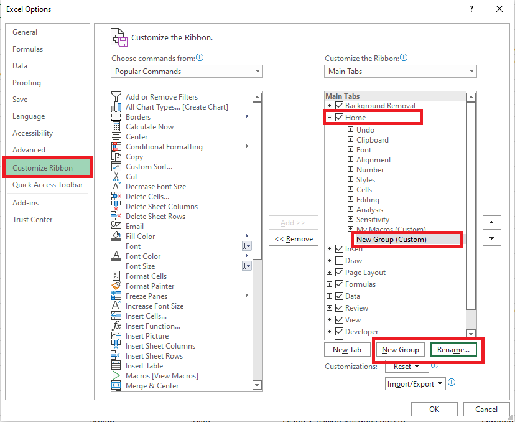This screenshot has height=422, width=515.
Task: Open the Choose commands from dropdown
Action: click(187, 72)
